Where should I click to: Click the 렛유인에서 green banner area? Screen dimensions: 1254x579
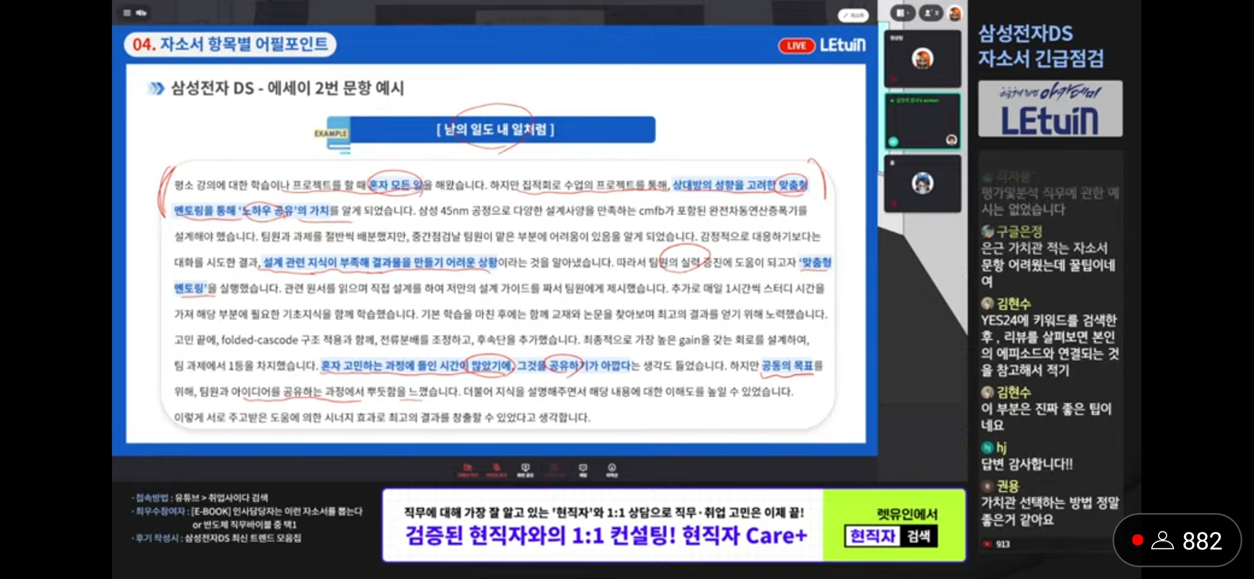tap(894, 524)
